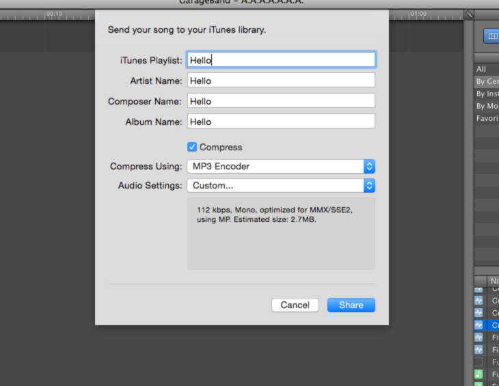Click the green music note loop icon
Viewport: 499px width, 386px height.
[478, 374]
